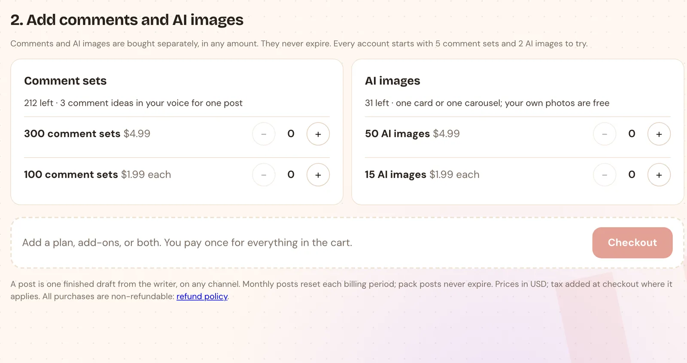Add one 15 AI images pack

[659, 175]
